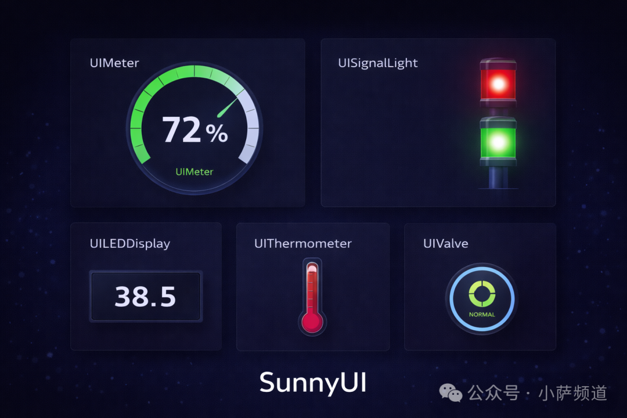Click the green signal light
Screen dimensions: 627x418
[498, 141]
